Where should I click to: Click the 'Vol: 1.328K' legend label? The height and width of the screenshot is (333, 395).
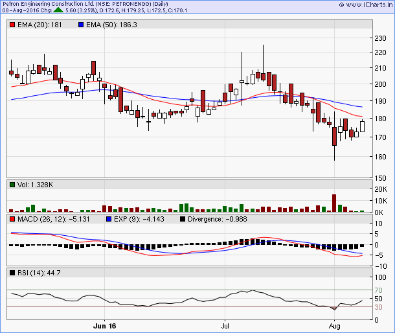point(35,185)
